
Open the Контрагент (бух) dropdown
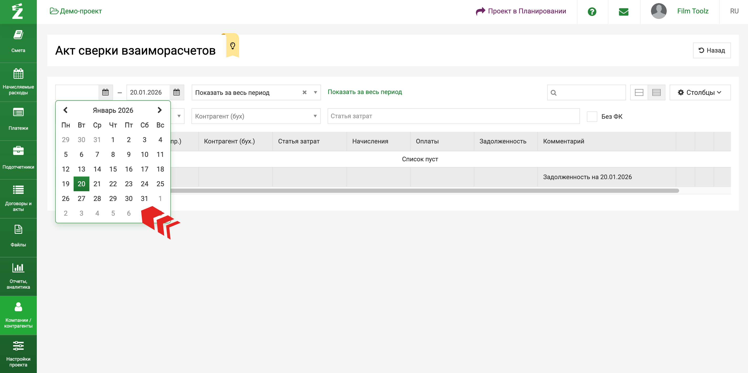(x=256, y=116)
